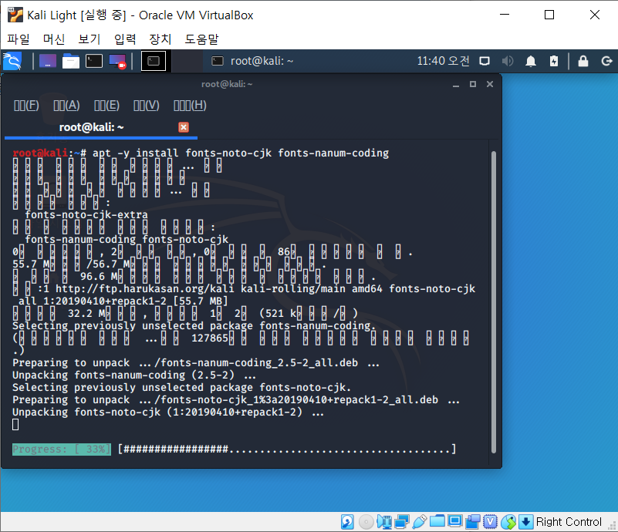618x532 pixels.
Task: Open terminal menu ending with (F)
Action: point(26,106)
